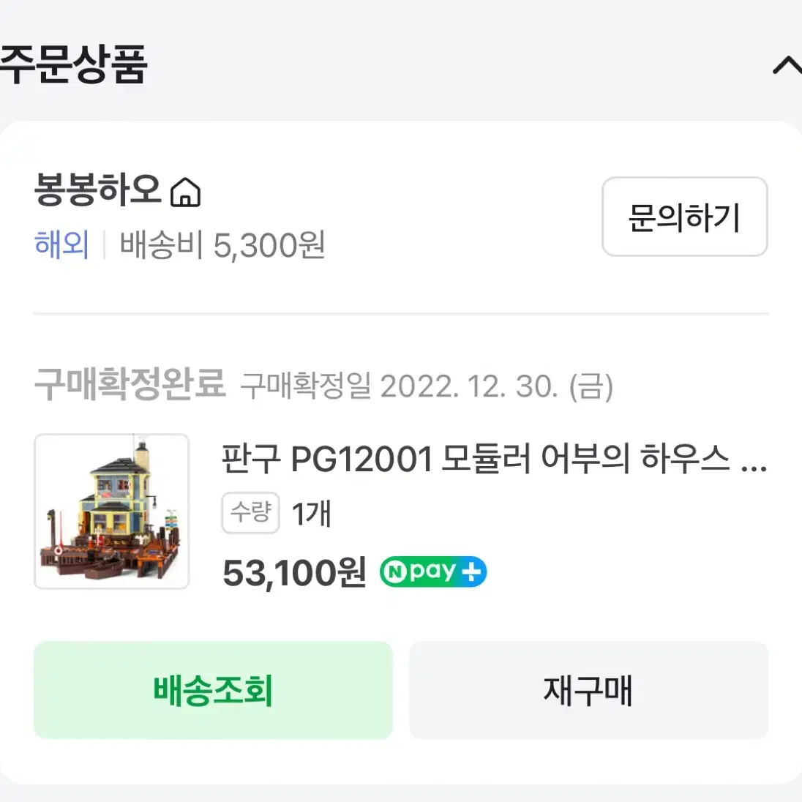This screenshot has height=802, width=802.
Task: Select the blue 해외 label
Action: click(62, 244)
